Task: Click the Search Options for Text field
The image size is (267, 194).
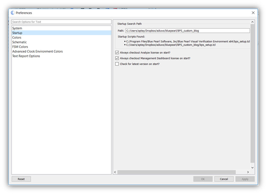Action: (x=61, y=22)
